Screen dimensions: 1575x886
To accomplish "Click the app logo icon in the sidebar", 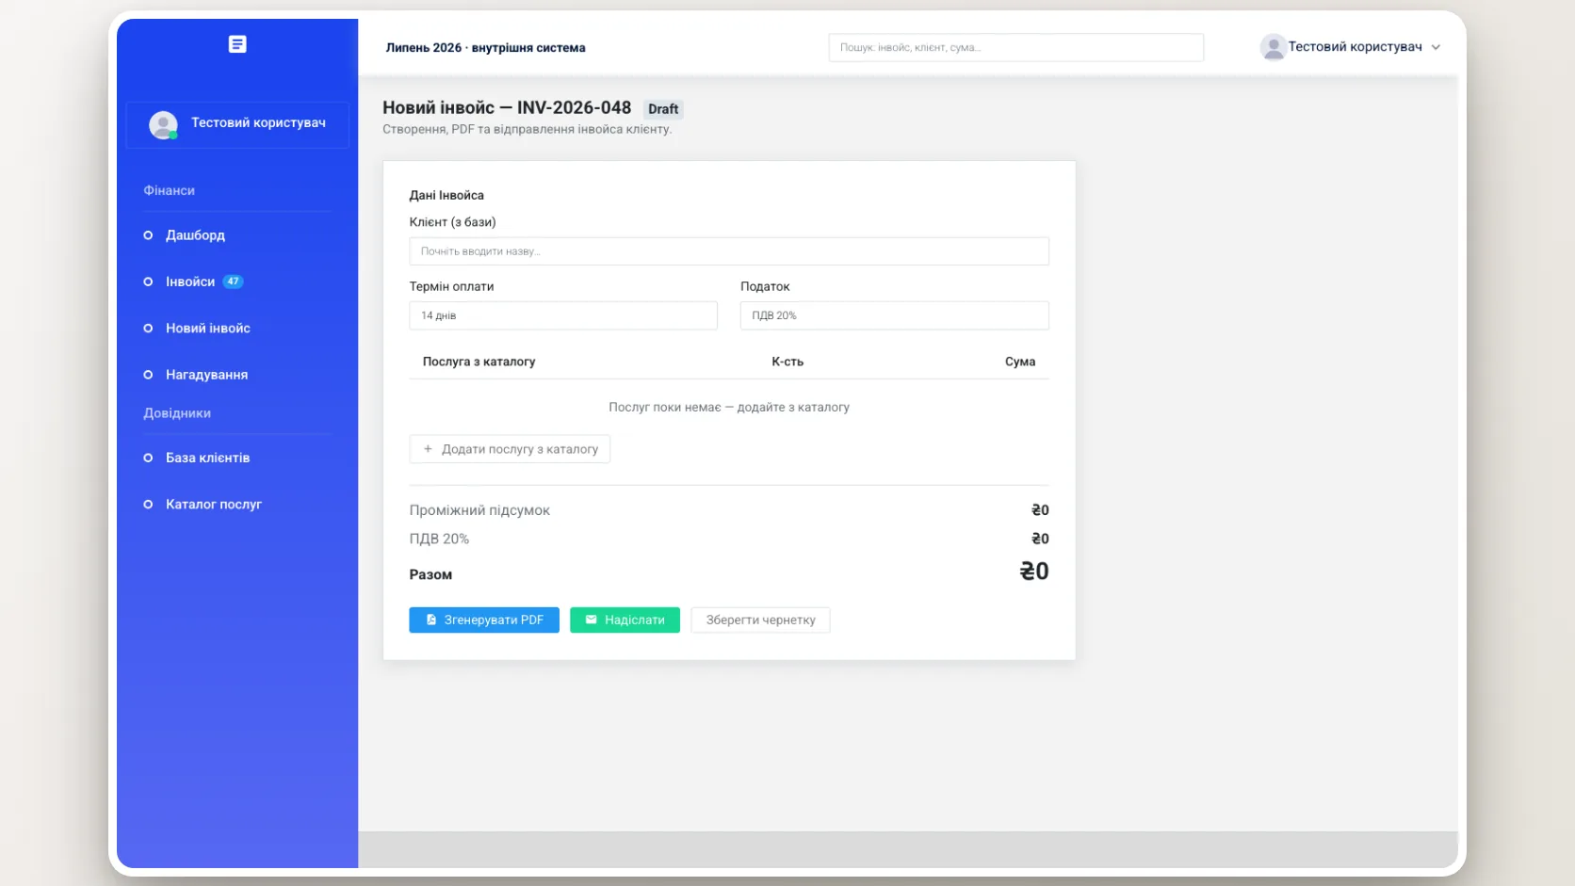I will (x=237, y=44).
